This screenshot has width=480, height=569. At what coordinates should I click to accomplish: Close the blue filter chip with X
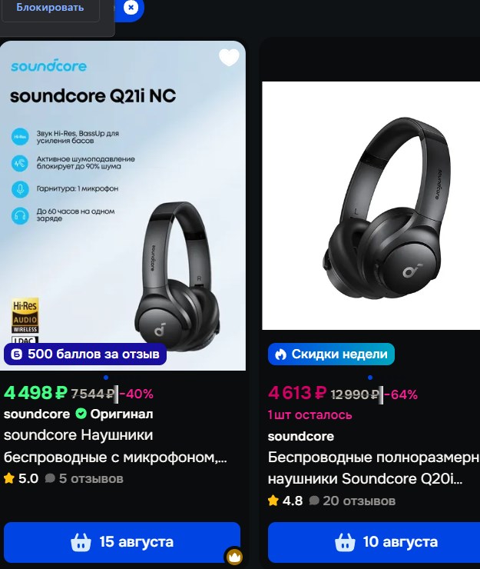tap(131, 7)
